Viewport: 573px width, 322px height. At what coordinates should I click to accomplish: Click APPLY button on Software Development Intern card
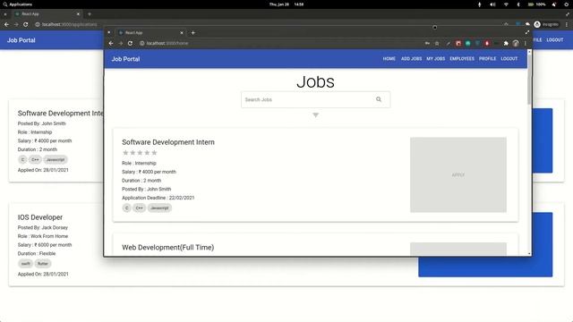[458, 174]
